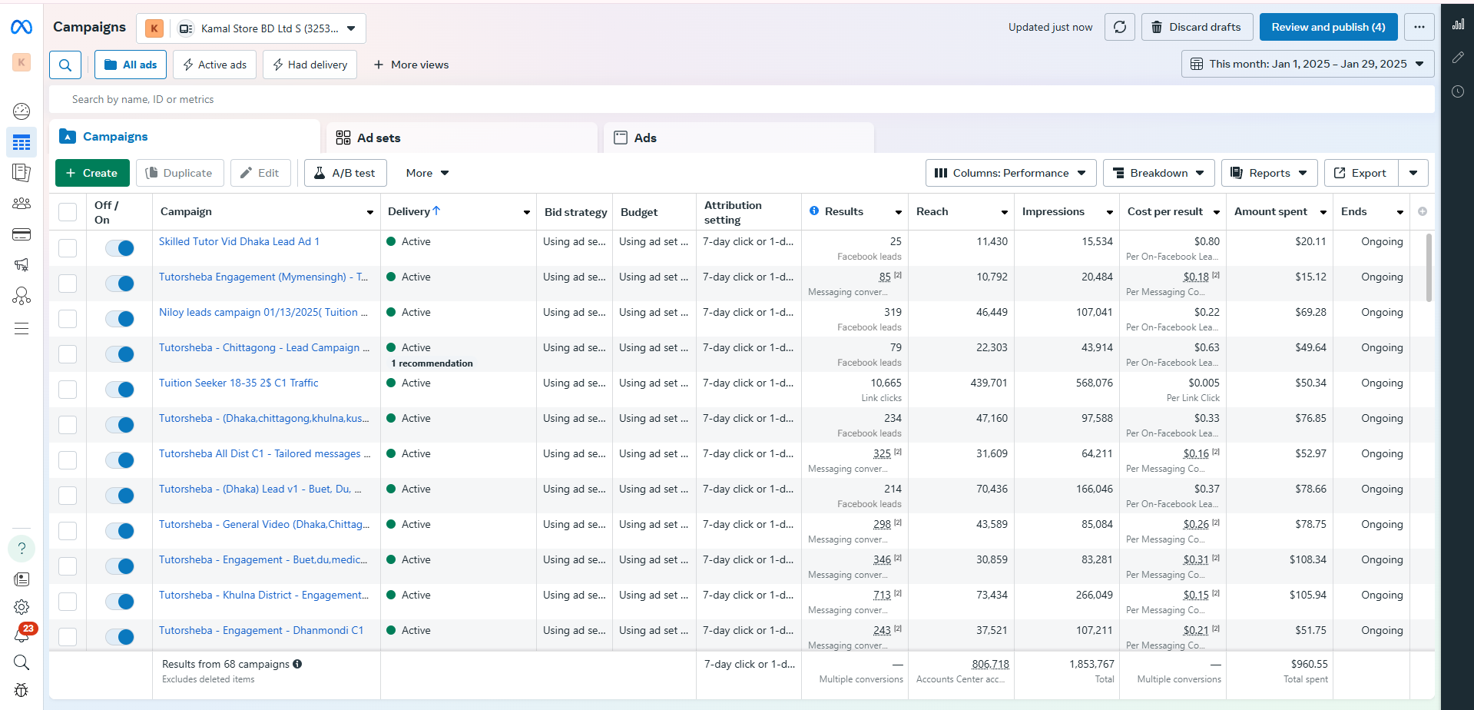The image size is (1474, 710).
Task: Refresh the campaigns data
Action: pos(1119,27)
